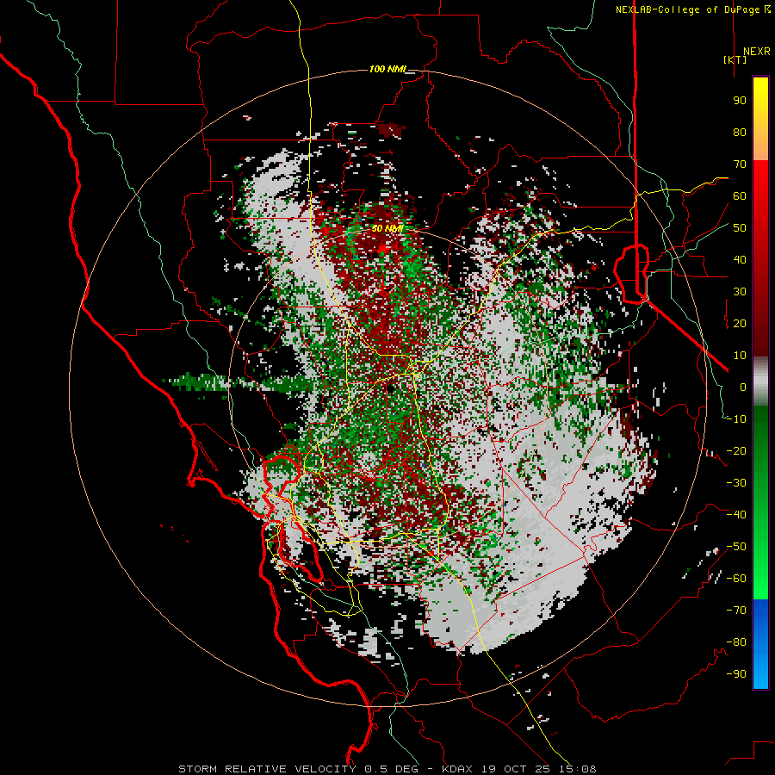
Task: Select the 50 NMI range ring label
Action: [x=387, y=228]
